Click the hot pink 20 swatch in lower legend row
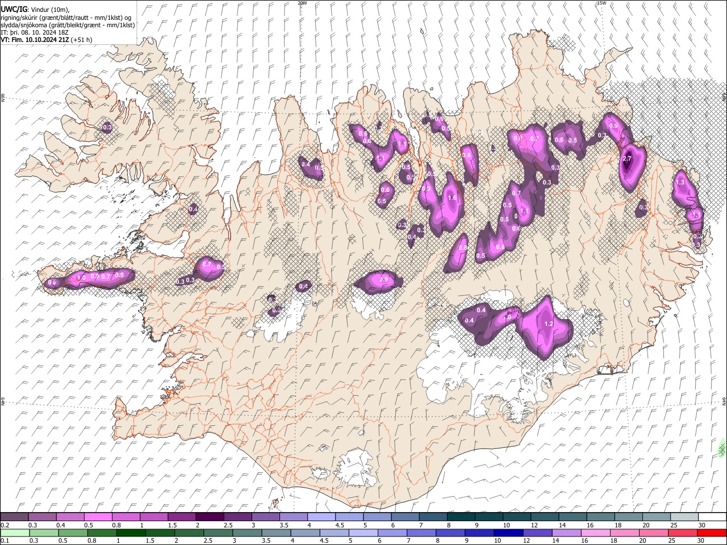 (653, 533)
